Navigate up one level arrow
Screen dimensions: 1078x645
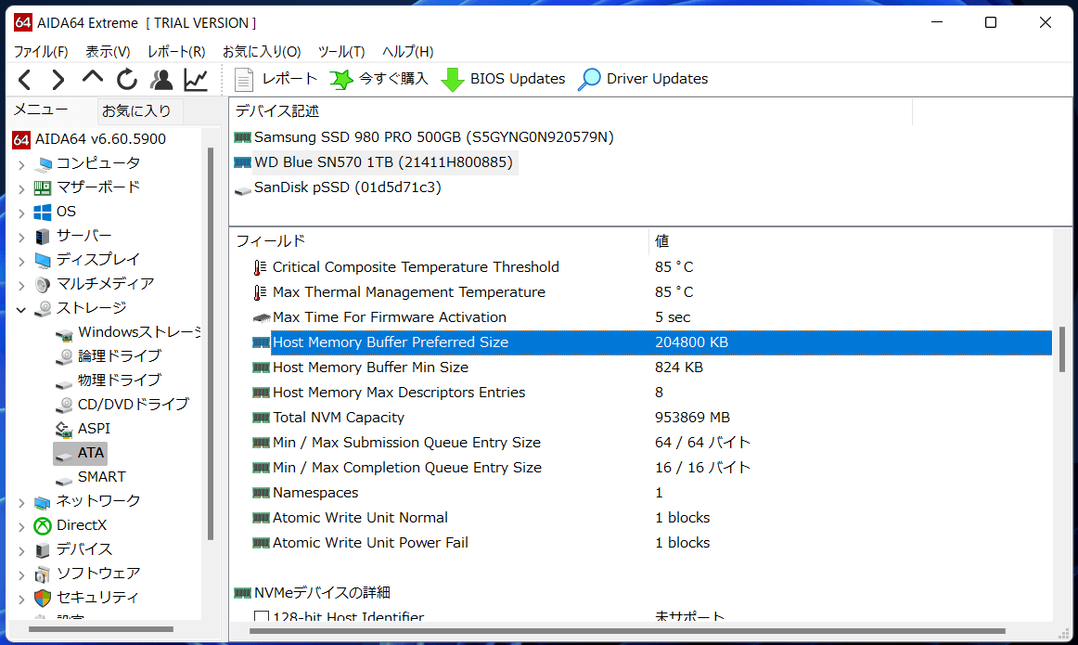click(92, 78)
